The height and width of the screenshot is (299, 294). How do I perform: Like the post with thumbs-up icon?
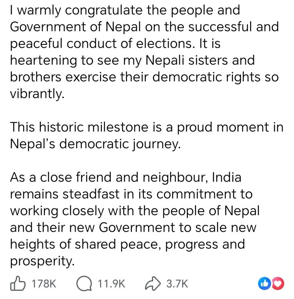pyautogui.click(x=18, y=283)
